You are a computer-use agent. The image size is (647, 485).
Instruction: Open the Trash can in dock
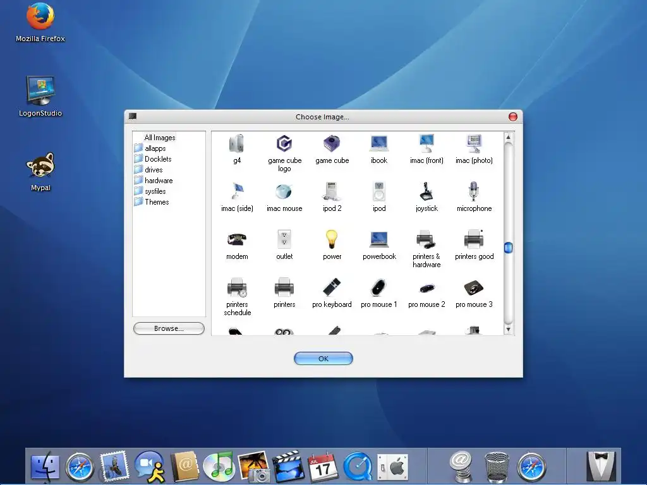tap(497, 467)
